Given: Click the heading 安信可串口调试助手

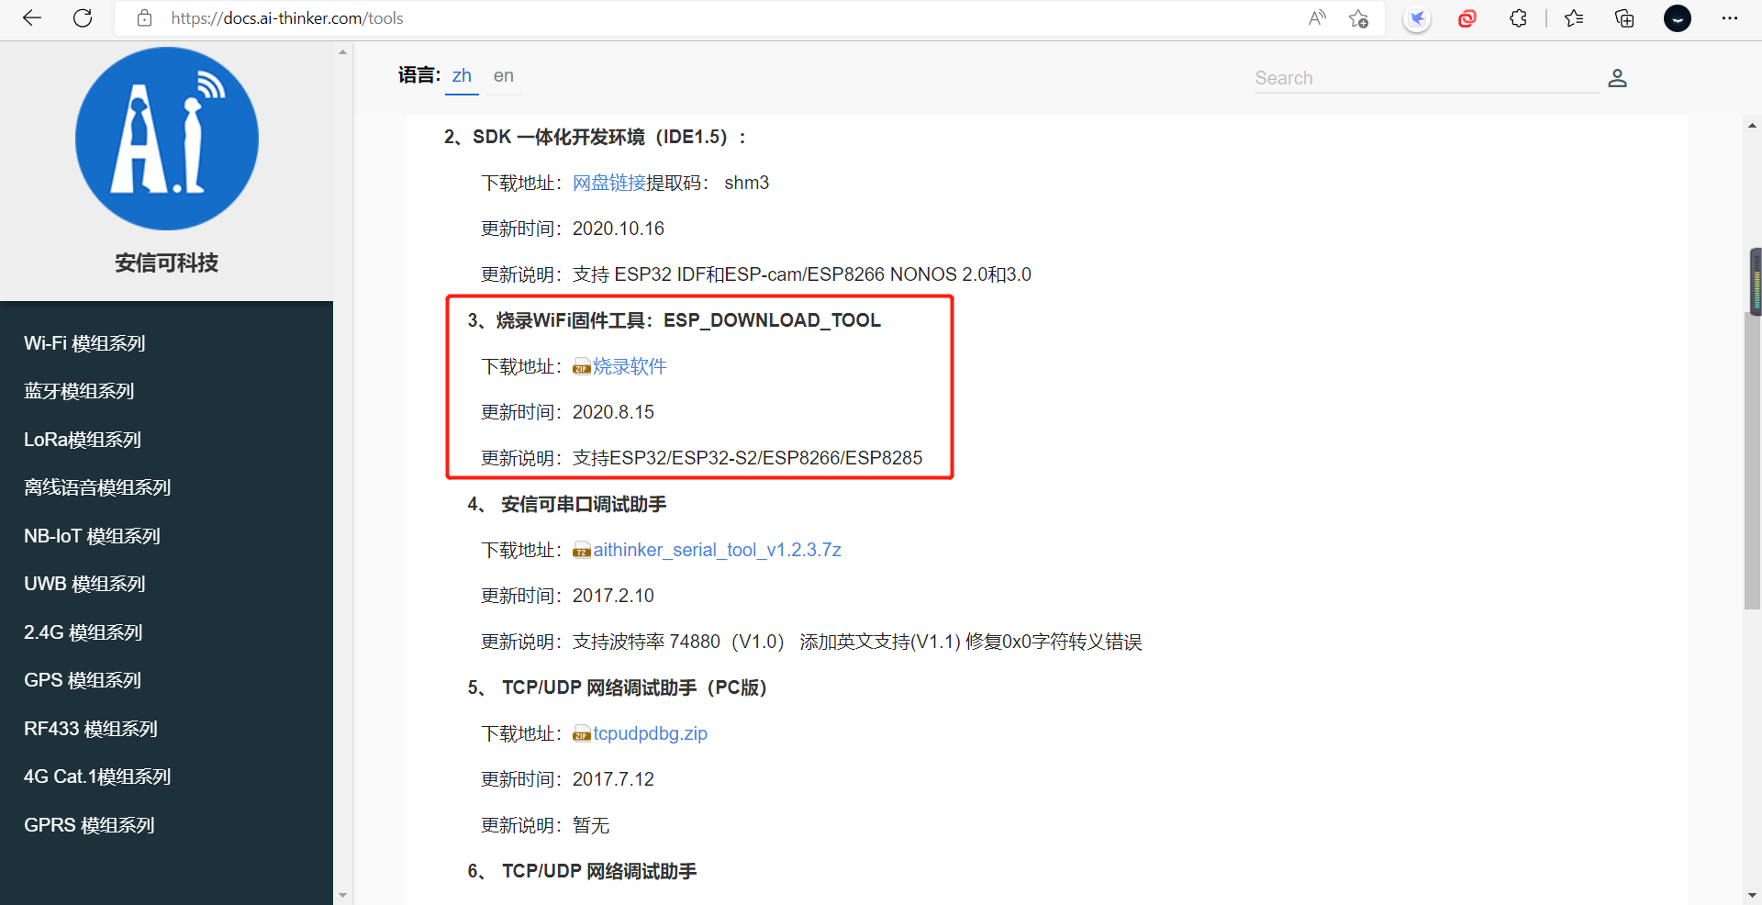Looking at the screenshot, I should [x=584, y=504].
